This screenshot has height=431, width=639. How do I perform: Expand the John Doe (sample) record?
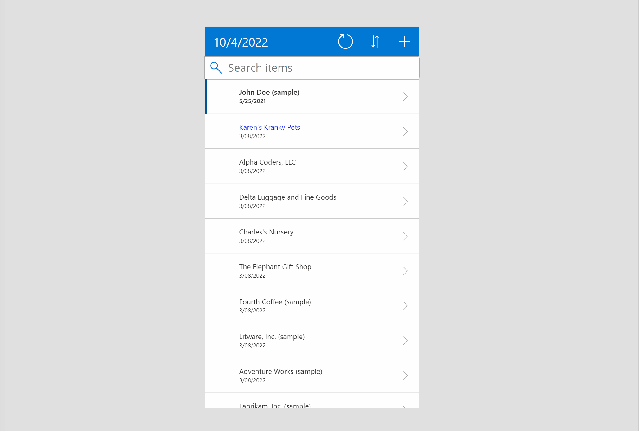tap(405, 96)
